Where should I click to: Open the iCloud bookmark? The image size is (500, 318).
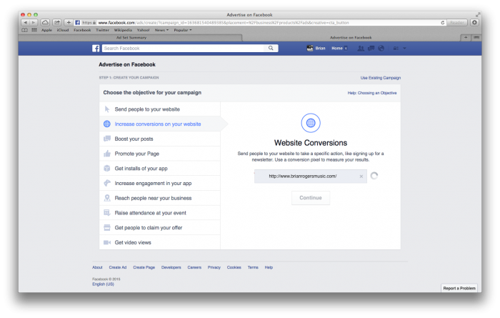63,30
